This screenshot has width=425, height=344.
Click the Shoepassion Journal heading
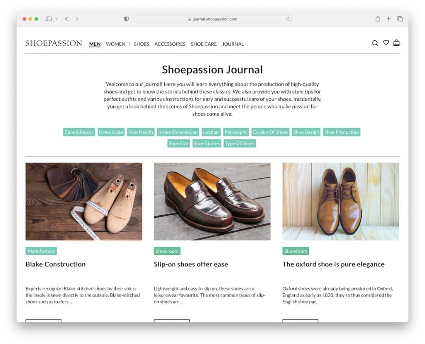[x=212, y=70]
